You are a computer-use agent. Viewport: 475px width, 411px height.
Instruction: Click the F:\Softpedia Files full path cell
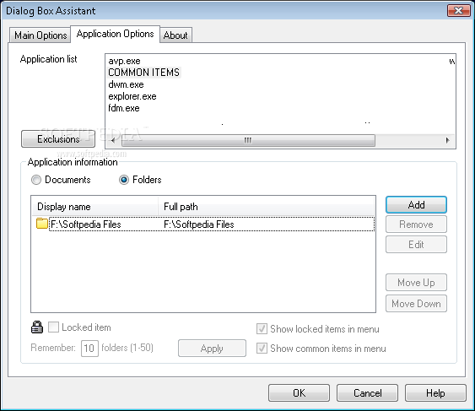coord(199,224)
